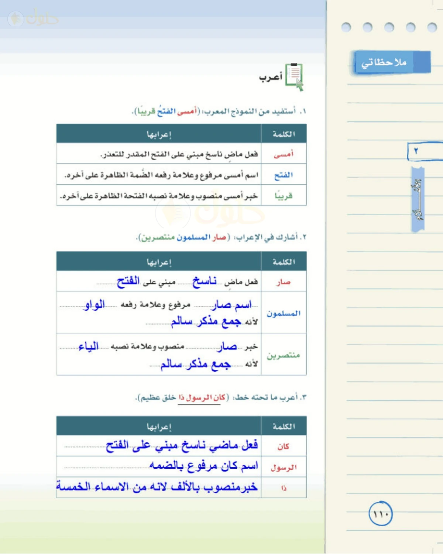The width and height of the screenshot is (443, 554).
Task: Click the أعرب section heading
Action: (x=270, y=77)
